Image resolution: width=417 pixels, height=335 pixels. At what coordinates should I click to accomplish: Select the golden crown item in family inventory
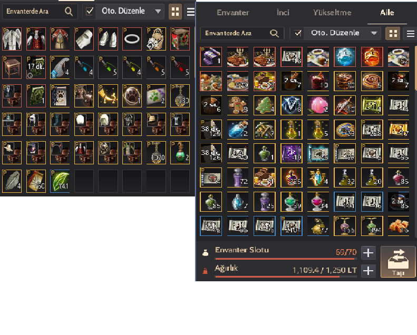372,57
